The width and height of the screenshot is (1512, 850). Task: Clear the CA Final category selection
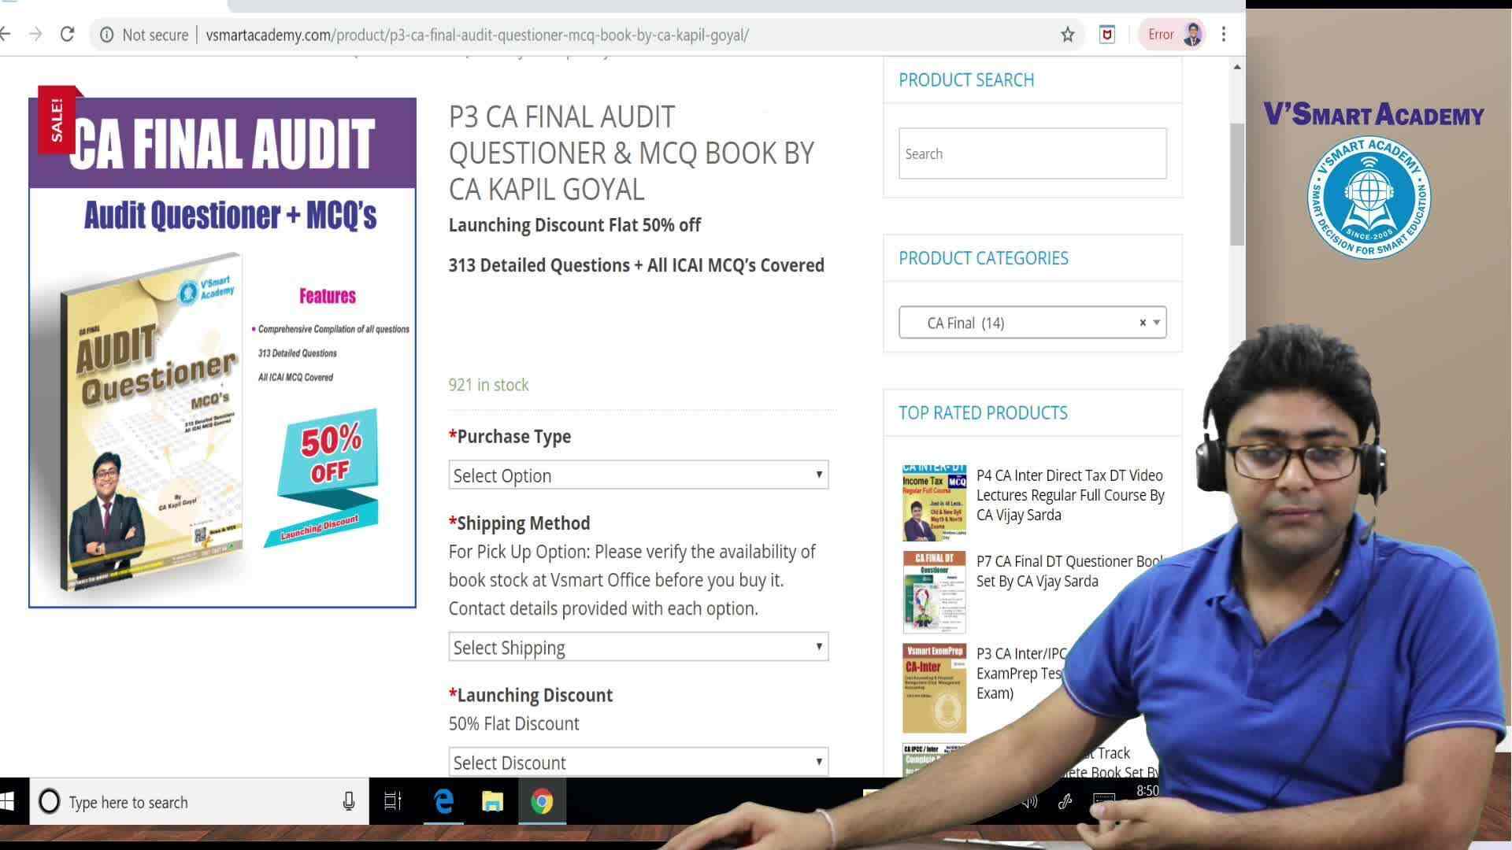(1143, 323)
